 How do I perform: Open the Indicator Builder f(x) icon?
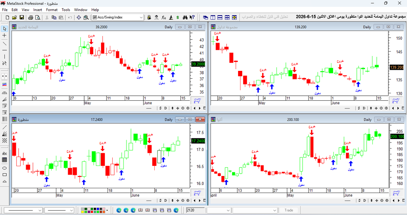tap(164, 17)
